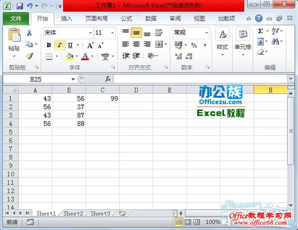Switch to the 数据 Data tab
Screen dimensions: 298x230
click(x=151, y=18)
